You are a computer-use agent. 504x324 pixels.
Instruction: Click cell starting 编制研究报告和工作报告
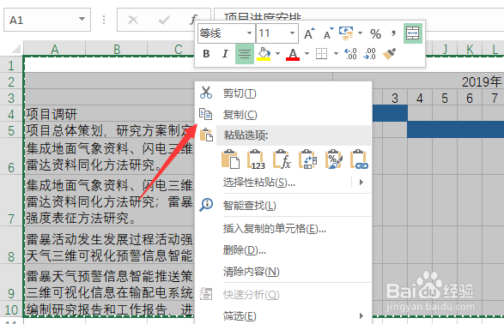coord(109,309)
